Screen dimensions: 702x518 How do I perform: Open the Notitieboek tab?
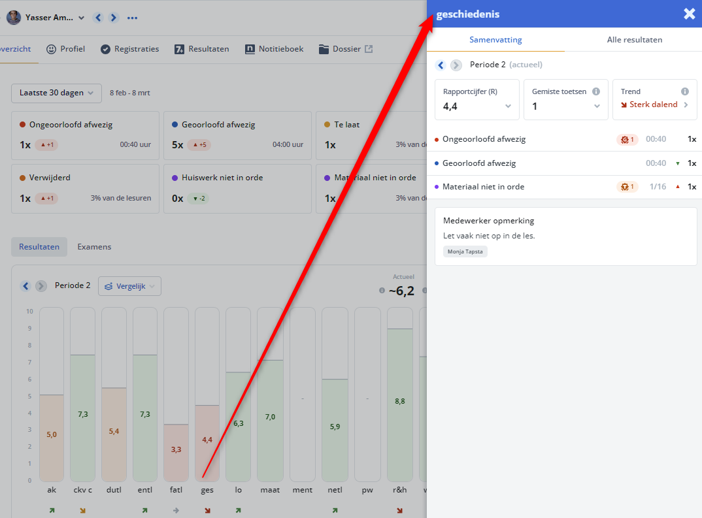[x=275, y=49]
